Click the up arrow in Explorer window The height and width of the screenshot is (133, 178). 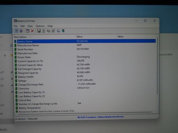tap(5, 56)
